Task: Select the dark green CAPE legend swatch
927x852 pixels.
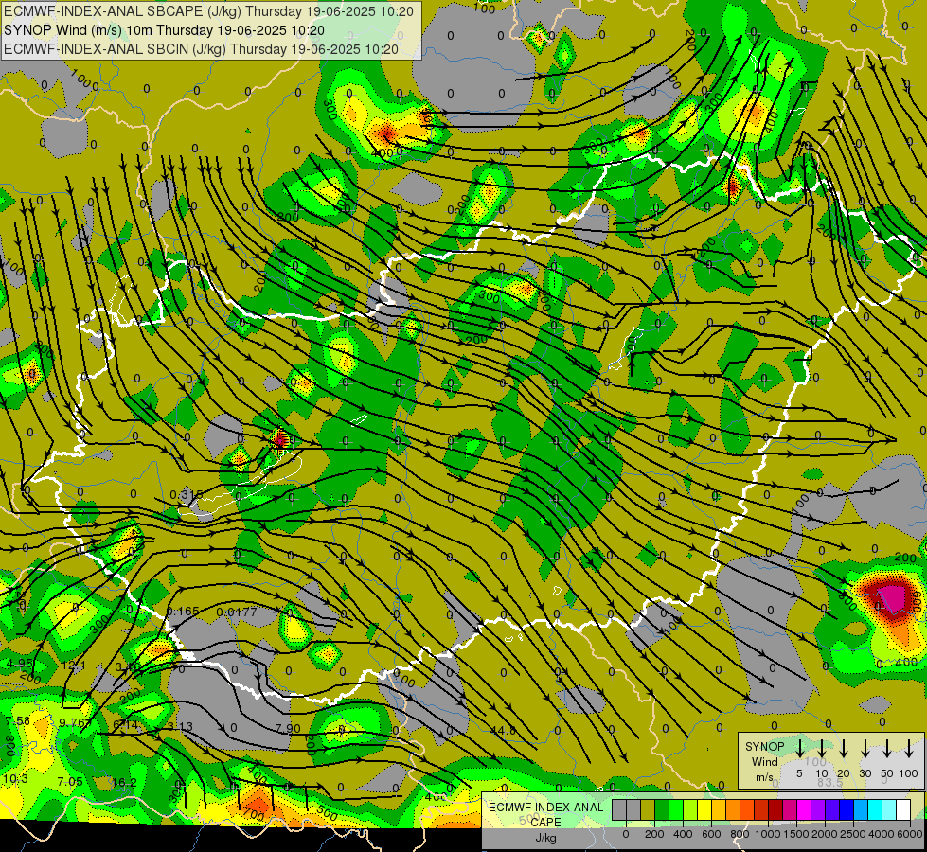Action: tap(662, 809)
